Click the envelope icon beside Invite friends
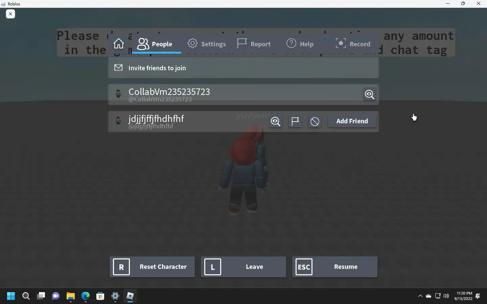The width and height of the screenshot is (487, 304). tap(118, 68)
